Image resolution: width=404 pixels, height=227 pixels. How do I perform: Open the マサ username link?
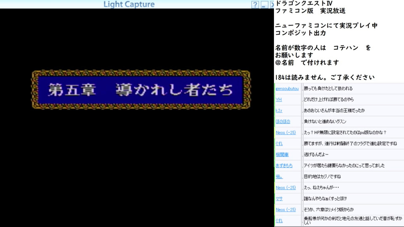pyautogui.click(x=279, y=199)
